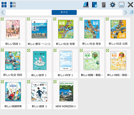Click the title text 新しい社会 地図
This screenshot has width=134, height=115.
[13, 75]
